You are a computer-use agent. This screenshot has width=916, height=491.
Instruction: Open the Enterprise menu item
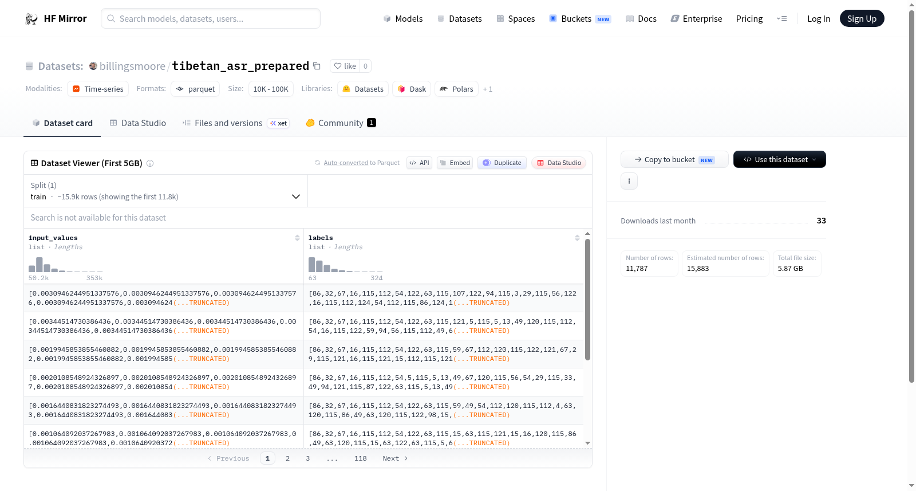(696, 19)
